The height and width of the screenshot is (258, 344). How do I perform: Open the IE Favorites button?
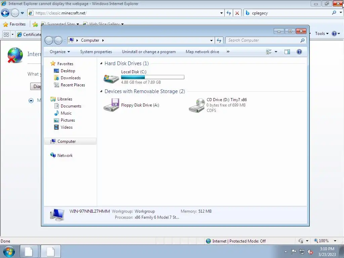coord(14,24)
